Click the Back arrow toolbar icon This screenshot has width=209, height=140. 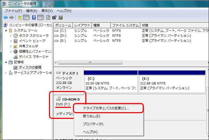click(6, 18)
